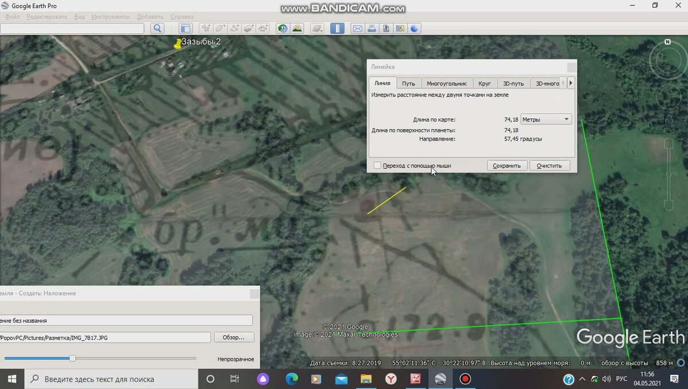Toggle the ruler tool icon
The height and width of the screenshot is (389, 688).
click(337, 28)
